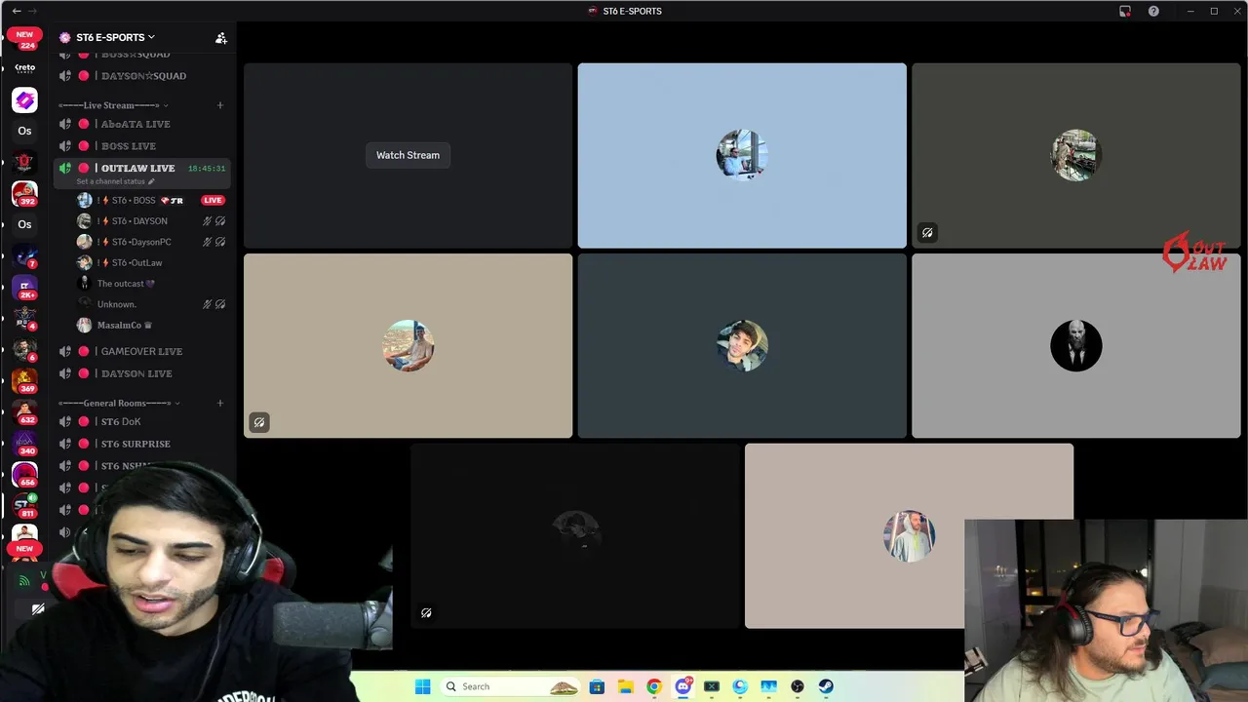This screenshot has width=1248, height=702.
Task: Open the server icon with 656 badge
Action: [x=24, y=474]
